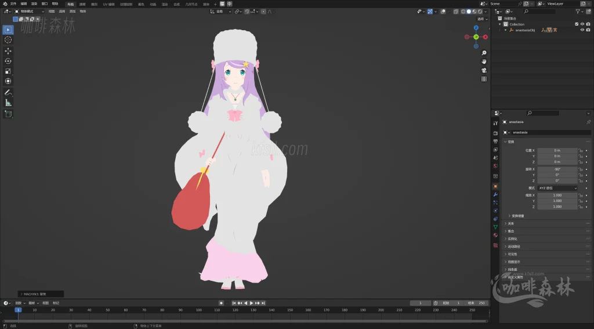This screenshot has width=594, height=329.
Task: Toggle snapping magnet
Action: [x=247, y=12]
